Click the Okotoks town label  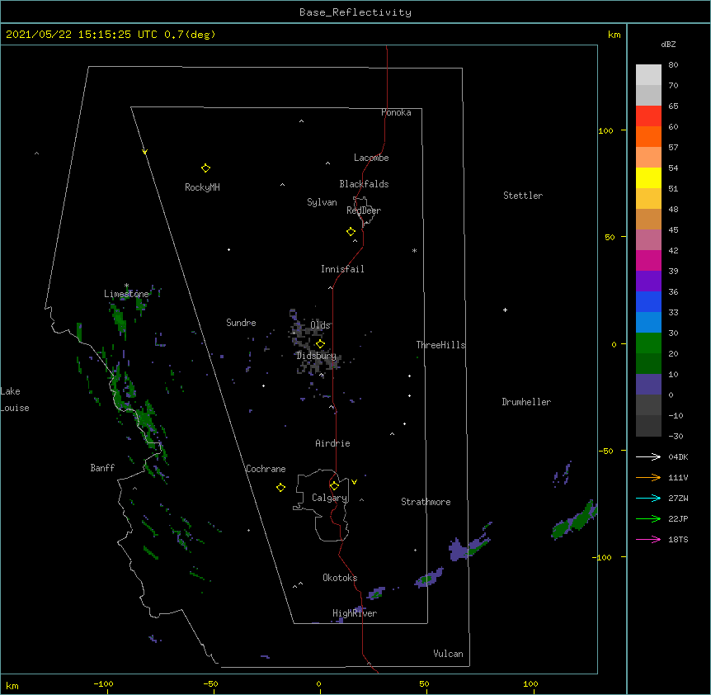point(340,578)
